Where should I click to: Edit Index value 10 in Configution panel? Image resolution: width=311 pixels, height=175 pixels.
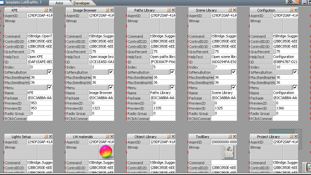(286, 67)
